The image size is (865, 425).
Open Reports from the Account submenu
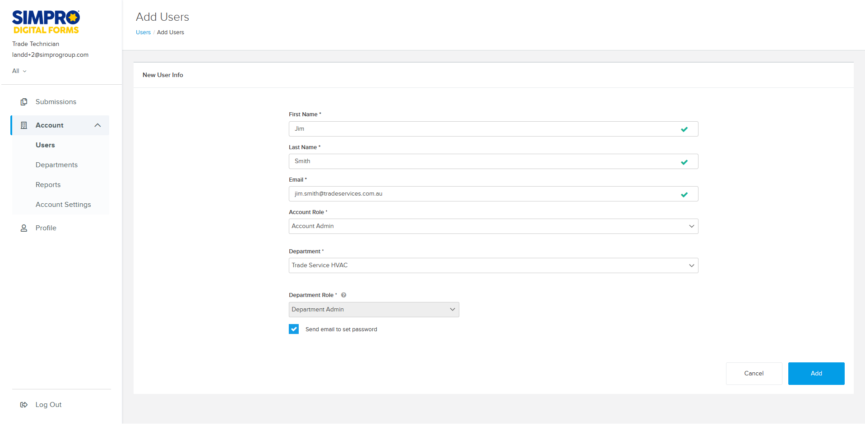coord(48,185)
